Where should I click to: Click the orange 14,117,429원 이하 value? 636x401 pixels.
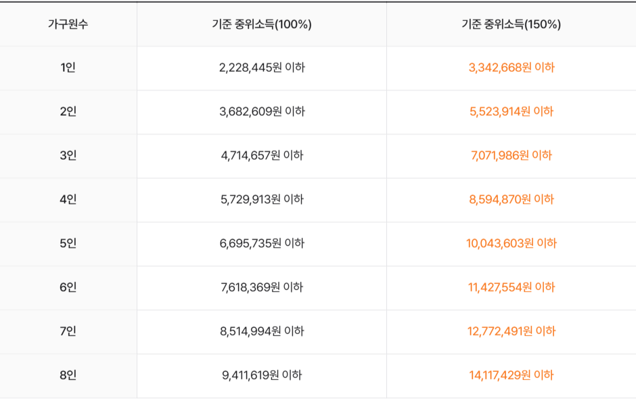[x=512, y=375]
